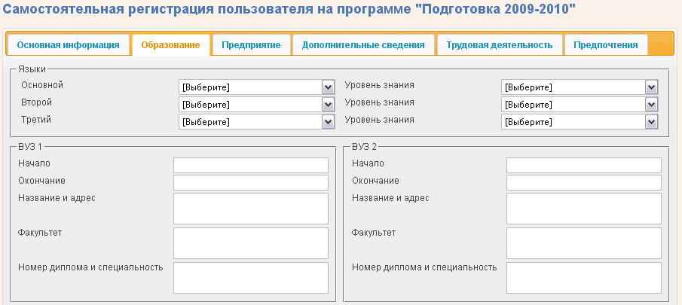Select the ВУЗ 2 Факультет text area
The height and width of the screenshot is (305, 682).
pyautogui.click(x=584, y=243)
